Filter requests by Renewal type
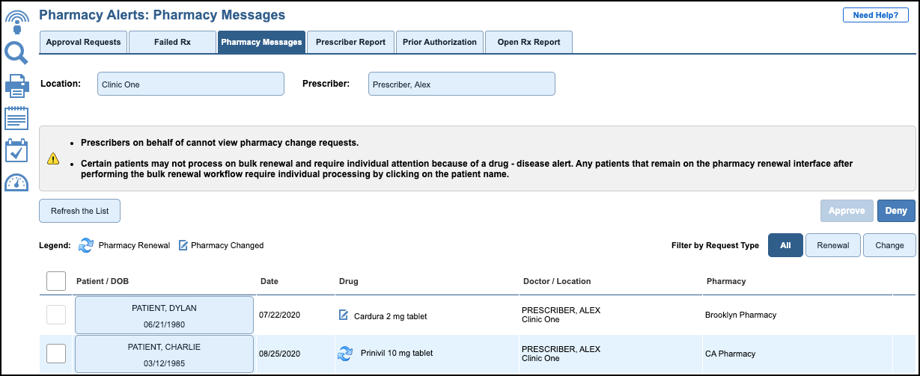Screen dimensions: 920x376 coord(833,245)
